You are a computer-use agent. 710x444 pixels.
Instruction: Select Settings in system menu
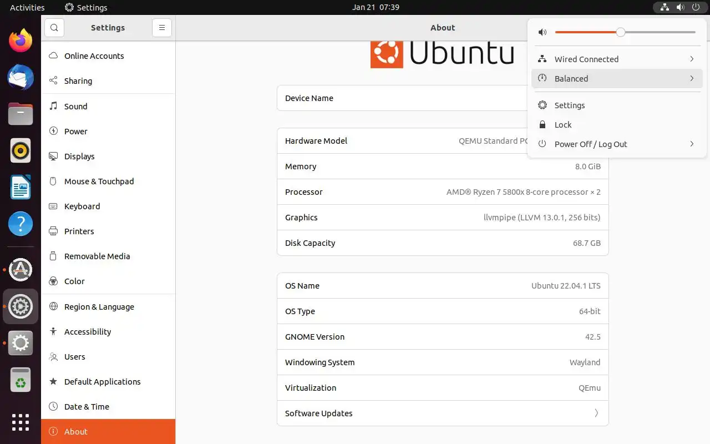[570, 105]
